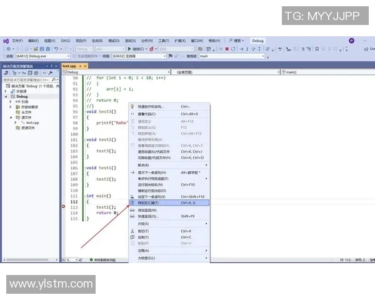Select test.cpp in solution explorer tree
375x300 pixels.
(32, 122)
